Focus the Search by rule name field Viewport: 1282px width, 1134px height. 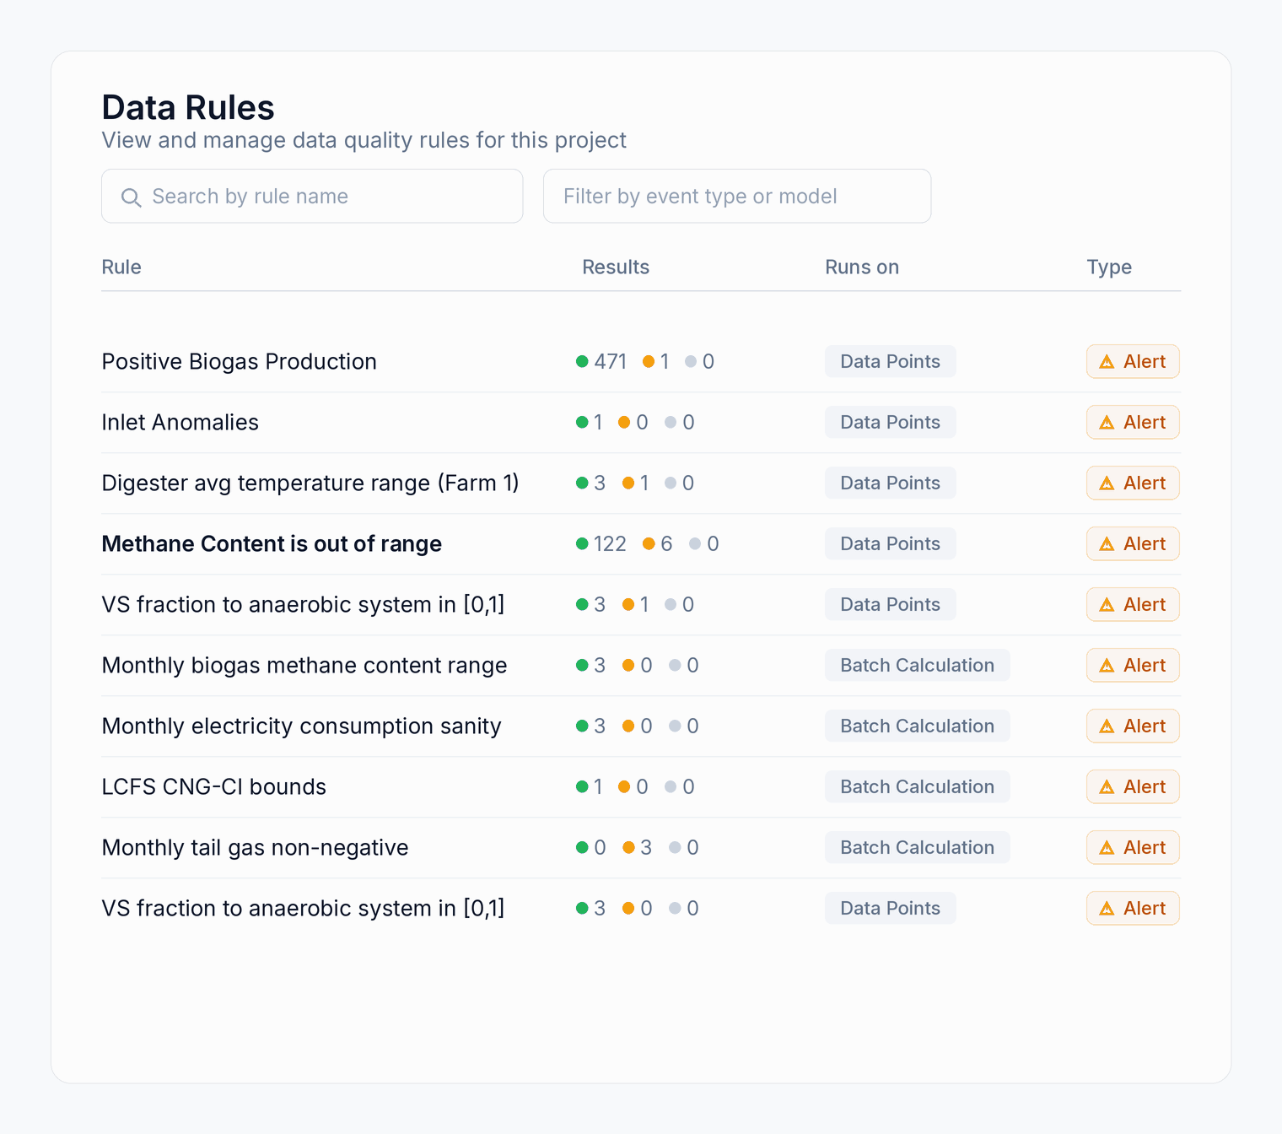(x=312, y=196)
